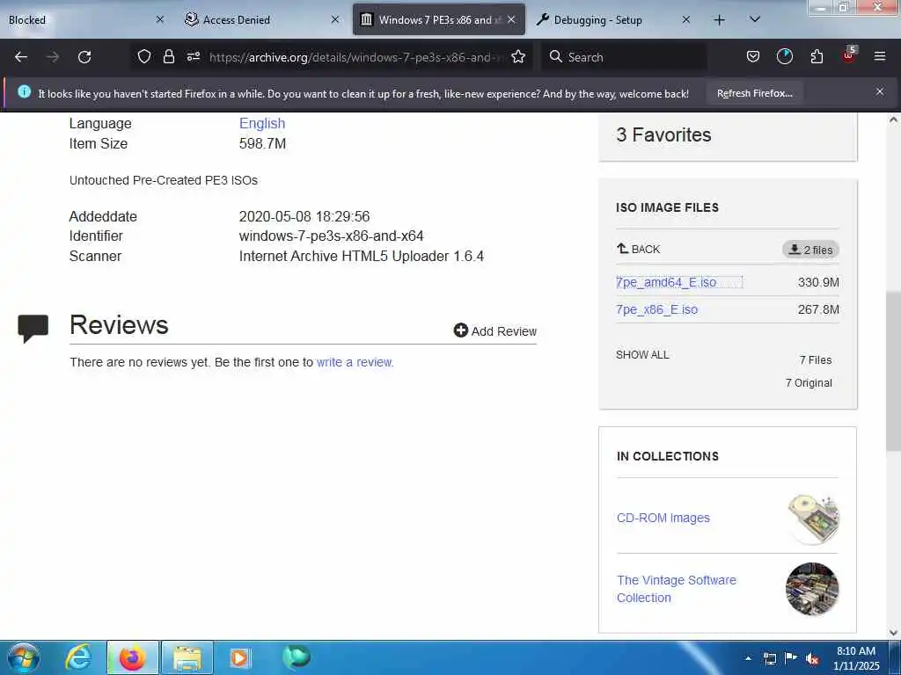
Task: Save page to Pocket
Action: tap(753, 56)
